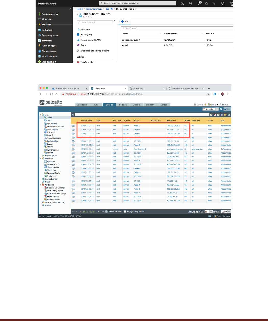Check Highlight Policy Actions checkbox
The image size is (268, 321).
point(125,212)
